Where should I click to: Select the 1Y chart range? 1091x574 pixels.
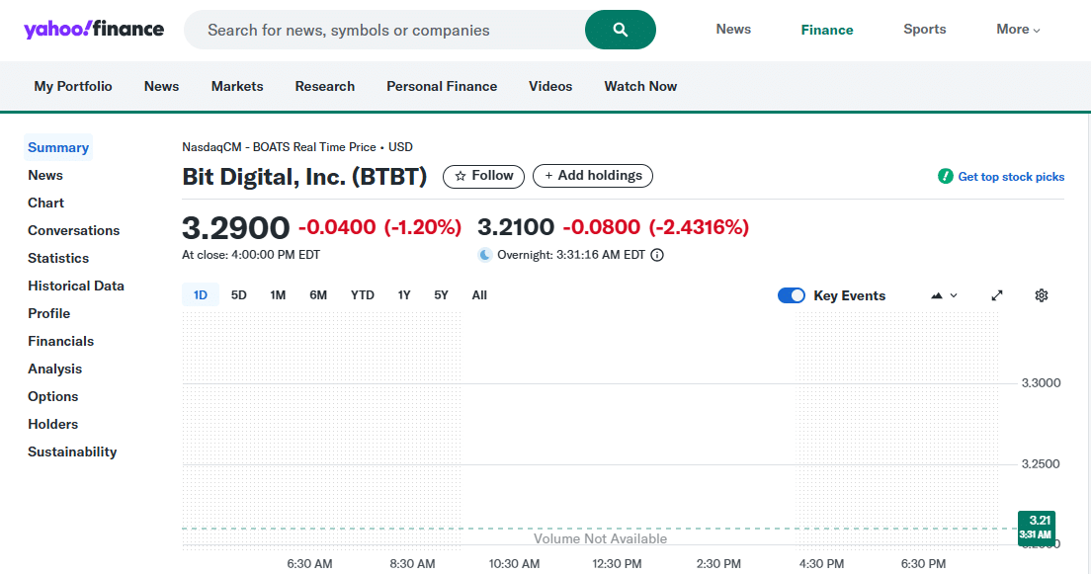[404, 295]
